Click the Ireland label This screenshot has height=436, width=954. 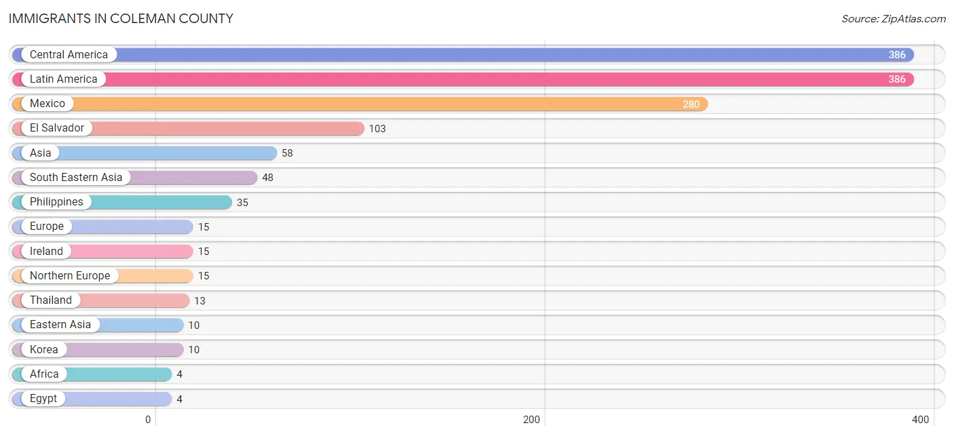(x=46, y=251)
